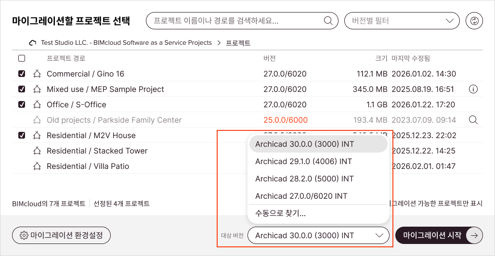The height and width of the screenshot is (256, 495).
Task: Click Old projects / Parkside Family Center text
Action: point(114,120)
